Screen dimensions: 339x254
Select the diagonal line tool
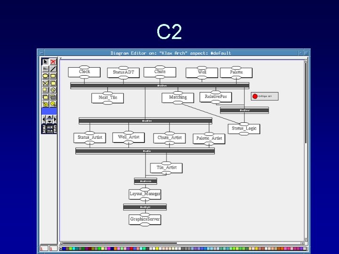[x=53, y=69]
